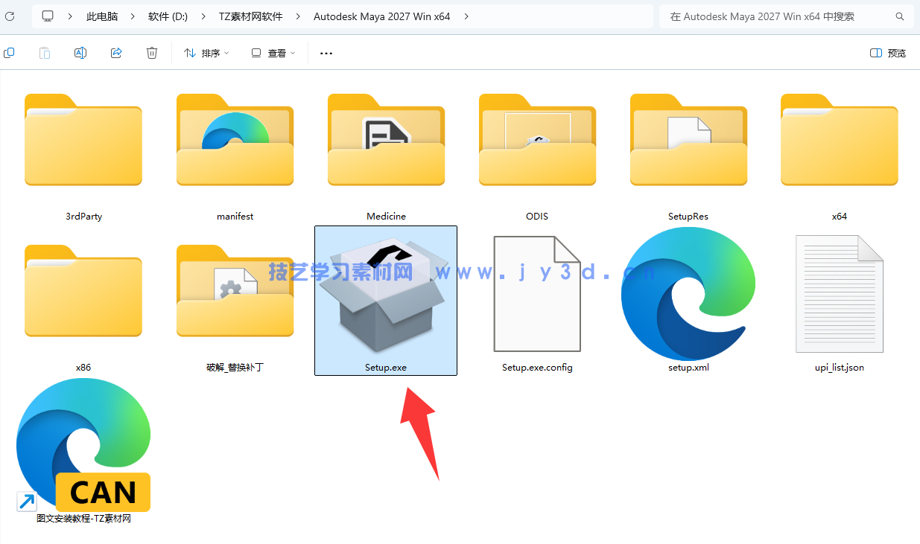This screenshot has width=920, height=544.
Task: Click the manifest folder name label
Action: pyautogui.click(x=235, y=216)
